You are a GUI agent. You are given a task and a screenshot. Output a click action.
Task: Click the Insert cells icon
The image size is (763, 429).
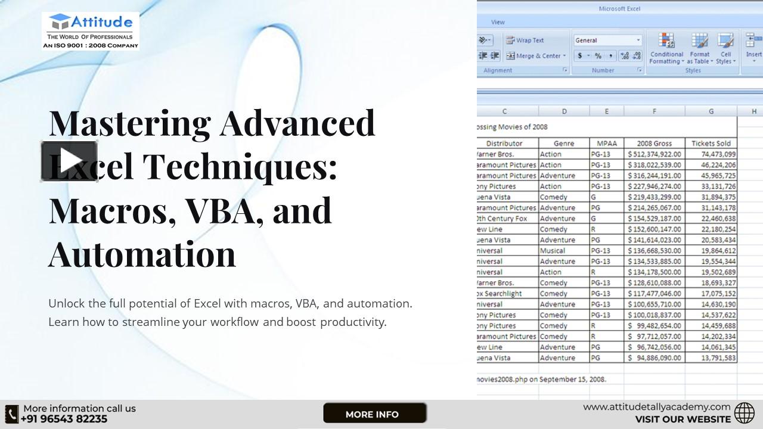753,42
